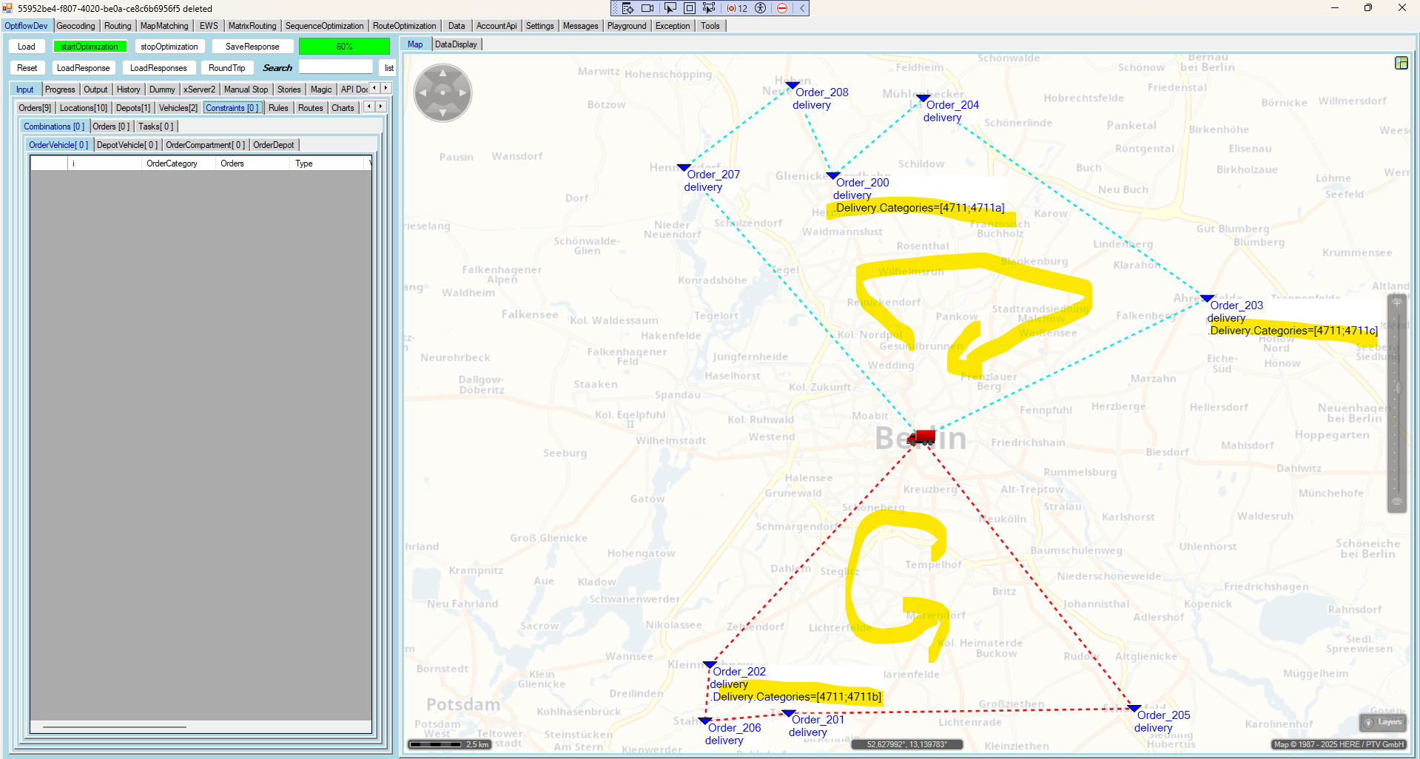Image resolution: width=1420 pixels, height=759 pixels.
Task: Zoom in with the map plus button
Action: 1396,303
